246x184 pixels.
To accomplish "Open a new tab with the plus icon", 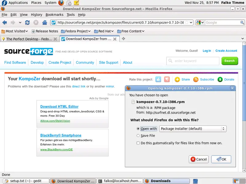I will (x=124, y=39).
